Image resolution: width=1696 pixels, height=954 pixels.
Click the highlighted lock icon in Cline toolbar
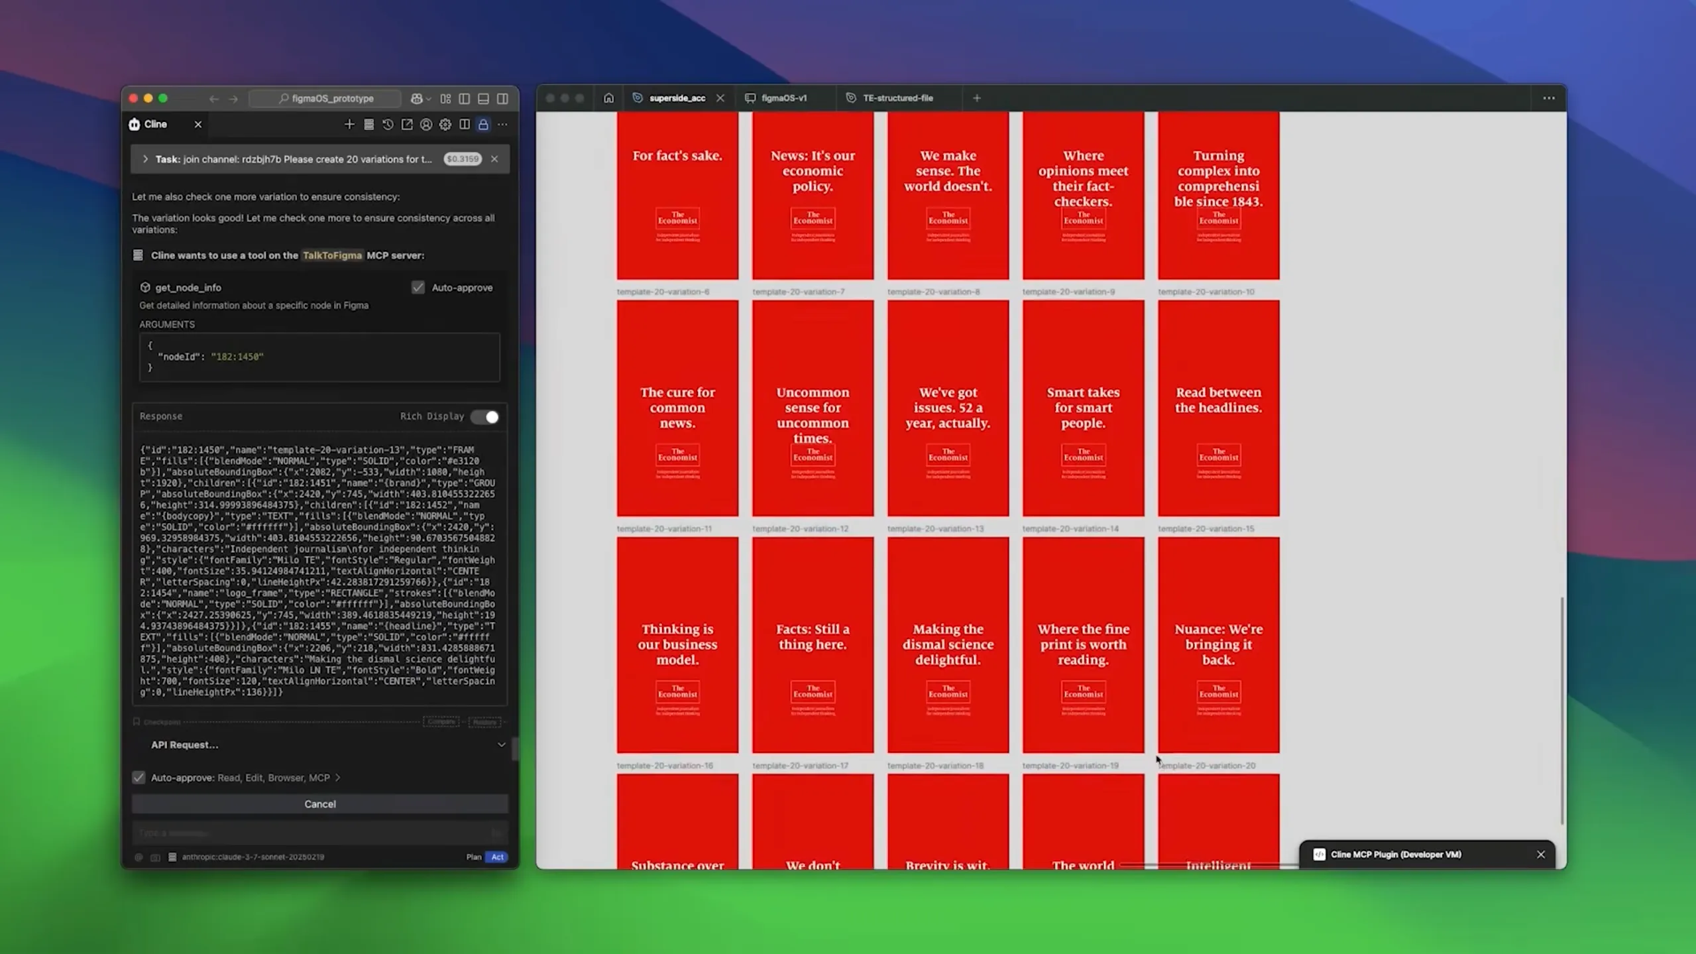(483, 124)
